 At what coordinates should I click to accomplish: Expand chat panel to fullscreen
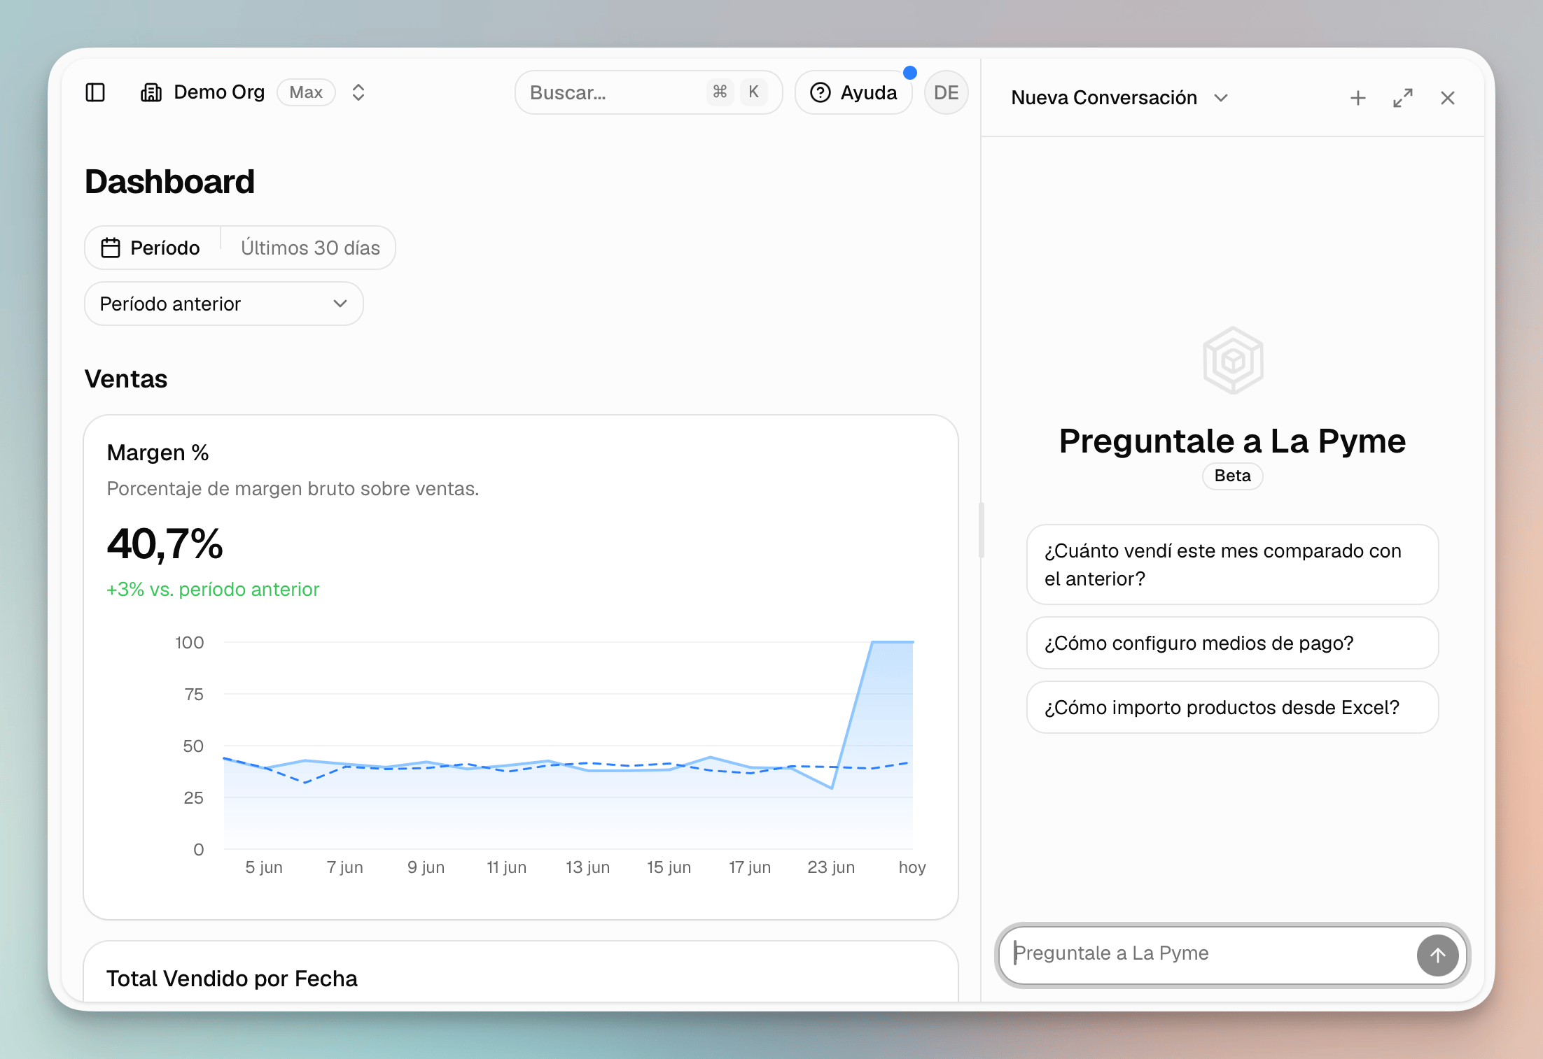[x=1403, y=98]
